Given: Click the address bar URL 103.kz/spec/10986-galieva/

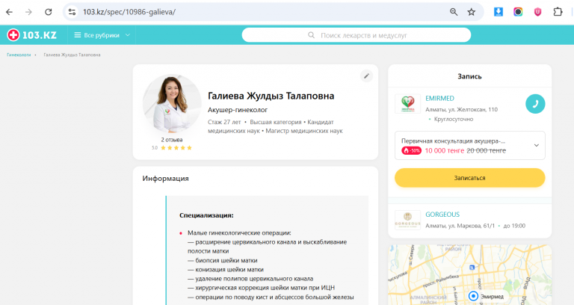Looking at the screenshot, I should tap(129, 12).
